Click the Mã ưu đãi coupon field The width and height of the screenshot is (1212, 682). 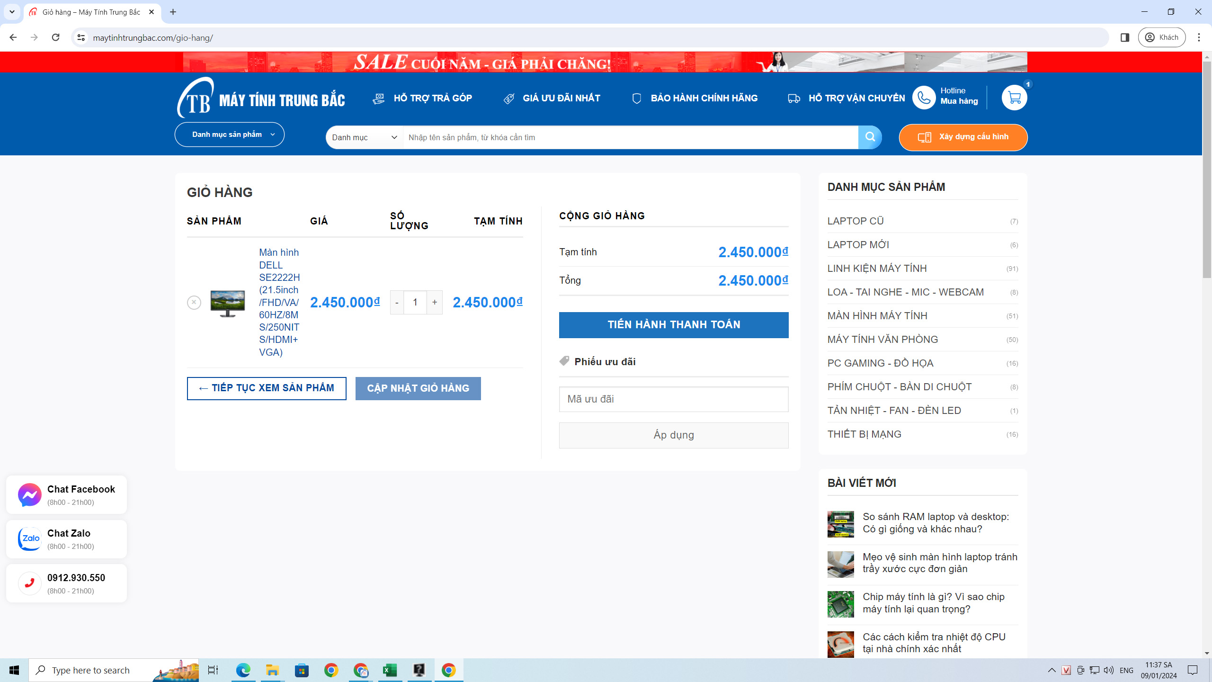673,399
